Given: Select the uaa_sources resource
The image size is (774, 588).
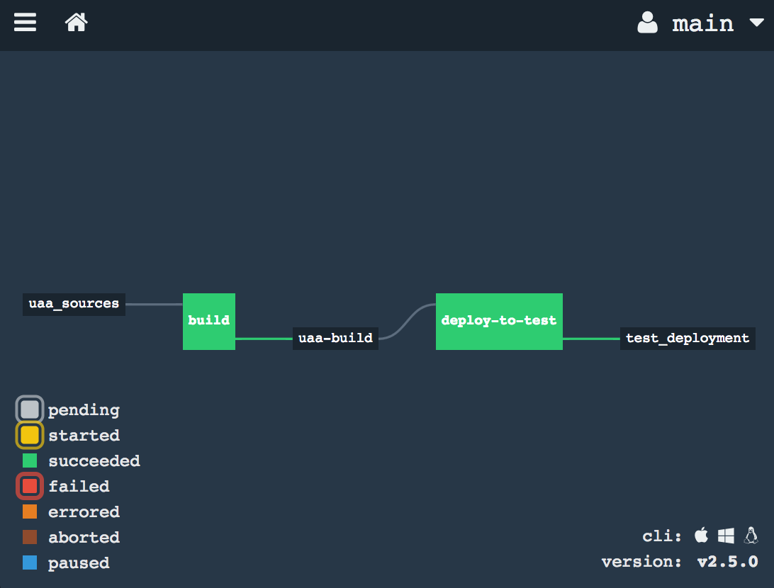Looking at the screenshot, I should click(73, 304).
